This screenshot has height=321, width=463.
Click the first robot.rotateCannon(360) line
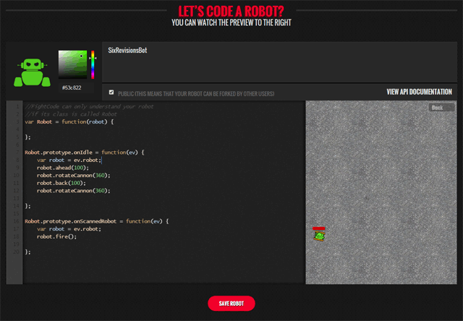73,176
